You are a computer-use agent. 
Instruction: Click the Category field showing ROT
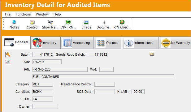[43, 84]
